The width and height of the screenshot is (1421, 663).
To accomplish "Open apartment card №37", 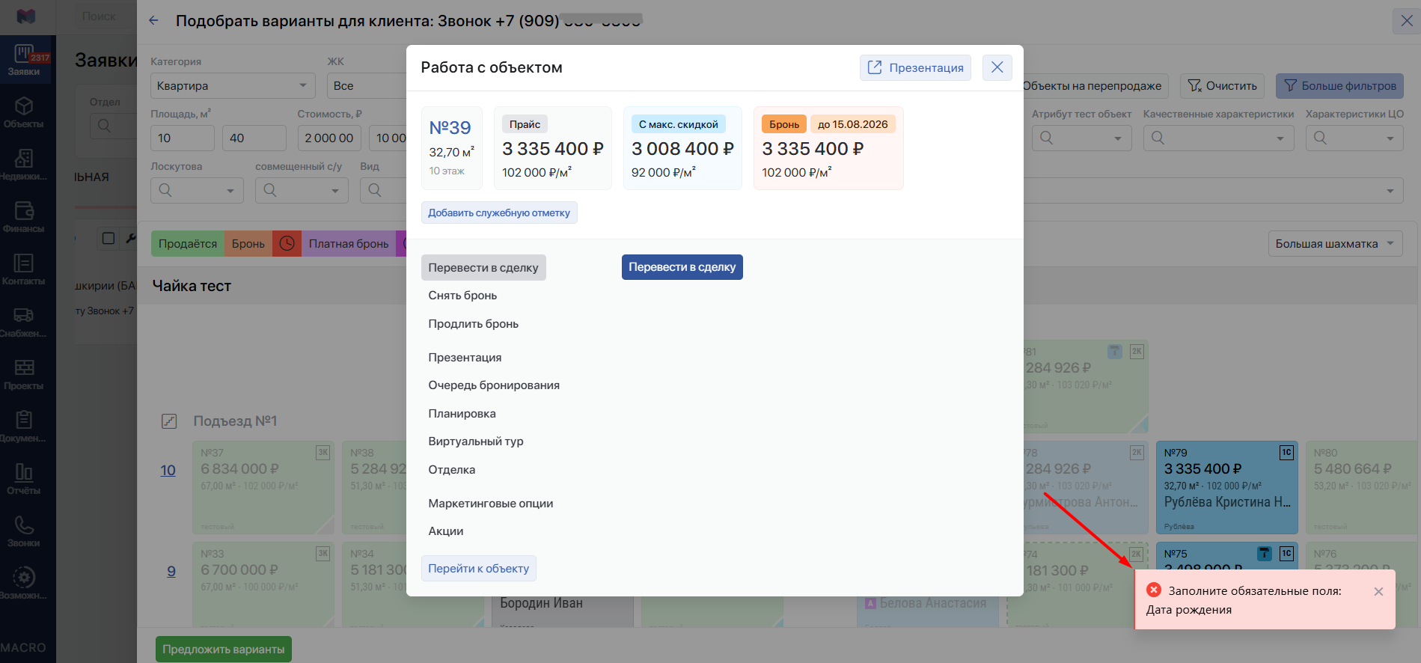I will pyautogui.click(x=263, y=487).
